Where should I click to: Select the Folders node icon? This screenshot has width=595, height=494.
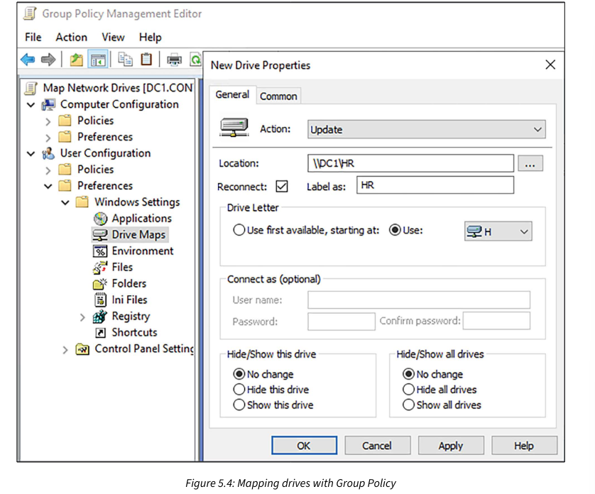(100, 284)
